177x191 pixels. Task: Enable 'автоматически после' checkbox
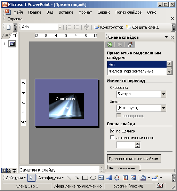[x=112, y=138]
